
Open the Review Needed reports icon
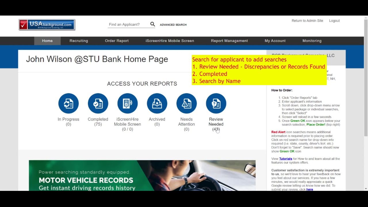(216, 103)
